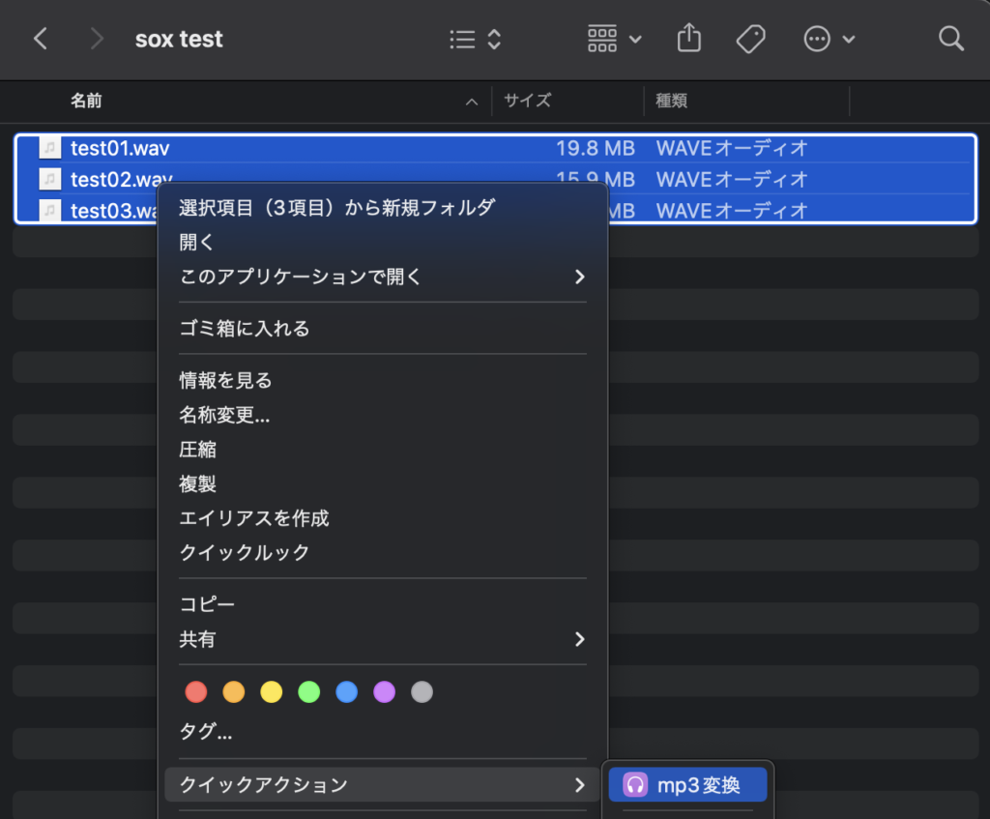Click the forward navigation arrow
Viewport: 990px width, 819px height.
tap(96, 39)
